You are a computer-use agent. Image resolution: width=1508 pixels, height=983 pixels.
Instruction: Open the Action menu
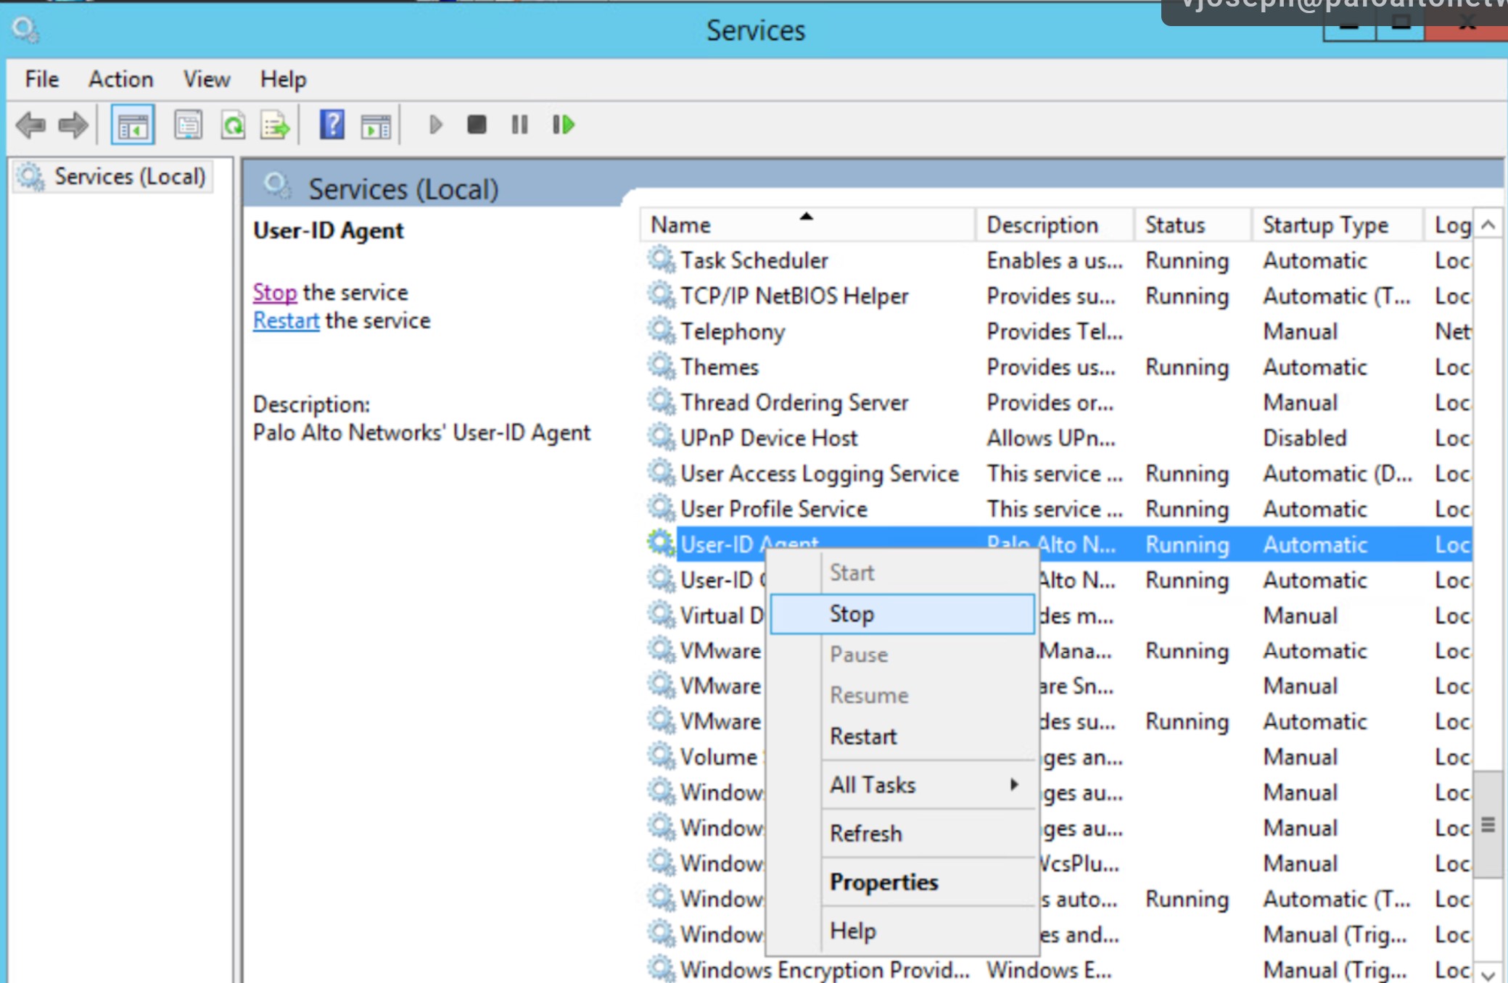click(x=120, y=79)
